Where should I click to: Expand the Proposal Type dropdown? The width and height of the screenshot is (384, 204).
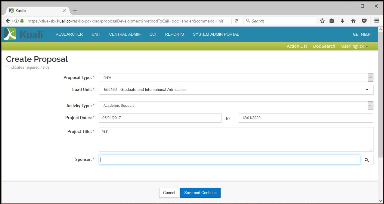(370, 77)
